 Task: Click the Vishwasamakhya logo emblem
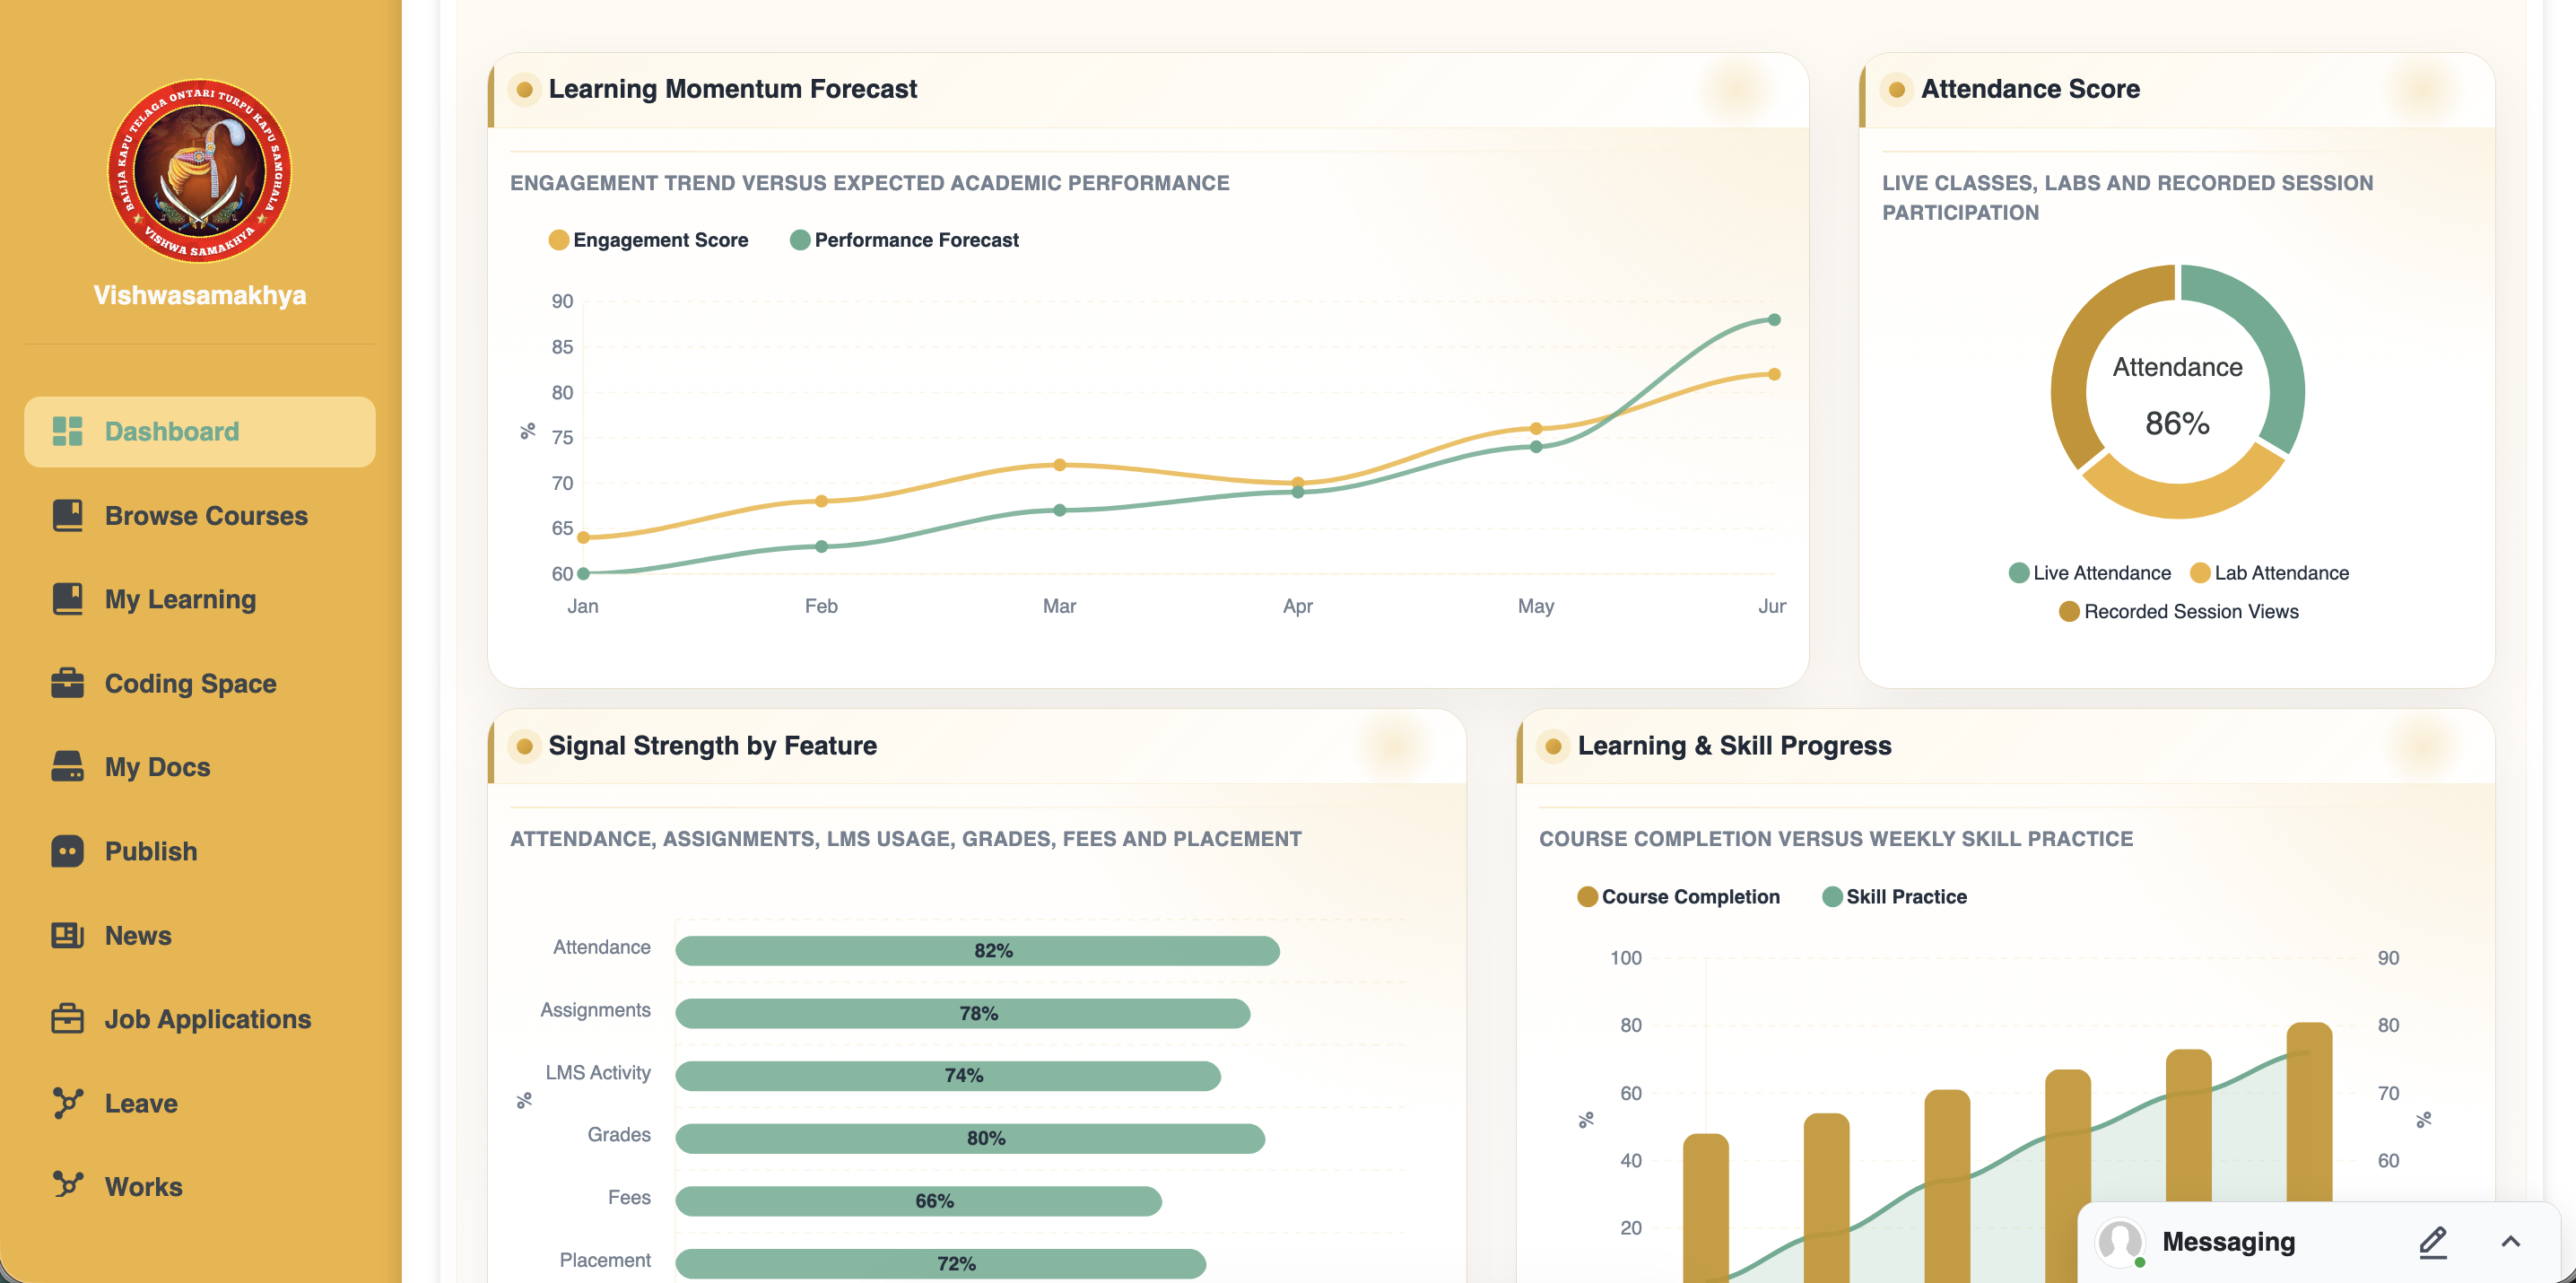[x=199, y=171]
